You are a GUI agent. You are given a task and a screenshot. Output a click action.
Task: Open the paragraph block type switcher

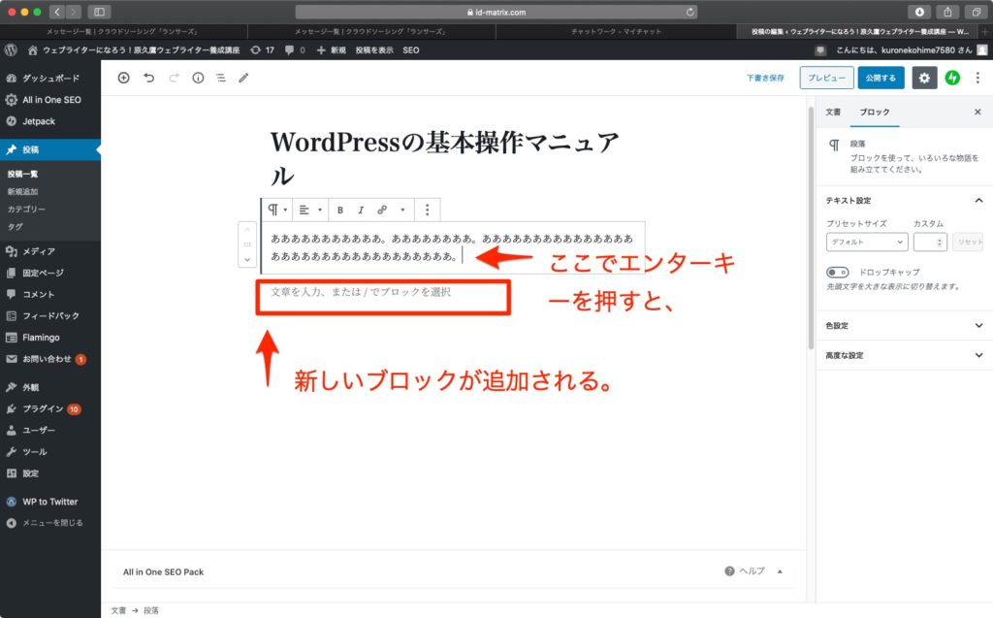coord(277,210)
